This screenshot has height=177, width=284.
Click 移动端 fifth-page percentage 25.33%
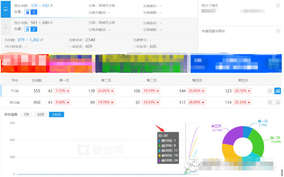tap(242, 102)
